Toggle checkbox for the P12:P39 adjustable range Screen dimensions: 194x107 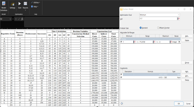point(121,42)
